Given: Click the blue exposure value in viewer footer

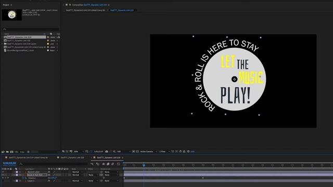Looking at the screenshot, I should point(193,151).
